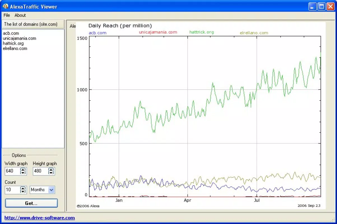Click the acb.com legend label in graph
The height and width of the screenshot is (224, 337).
coord(97,33)
